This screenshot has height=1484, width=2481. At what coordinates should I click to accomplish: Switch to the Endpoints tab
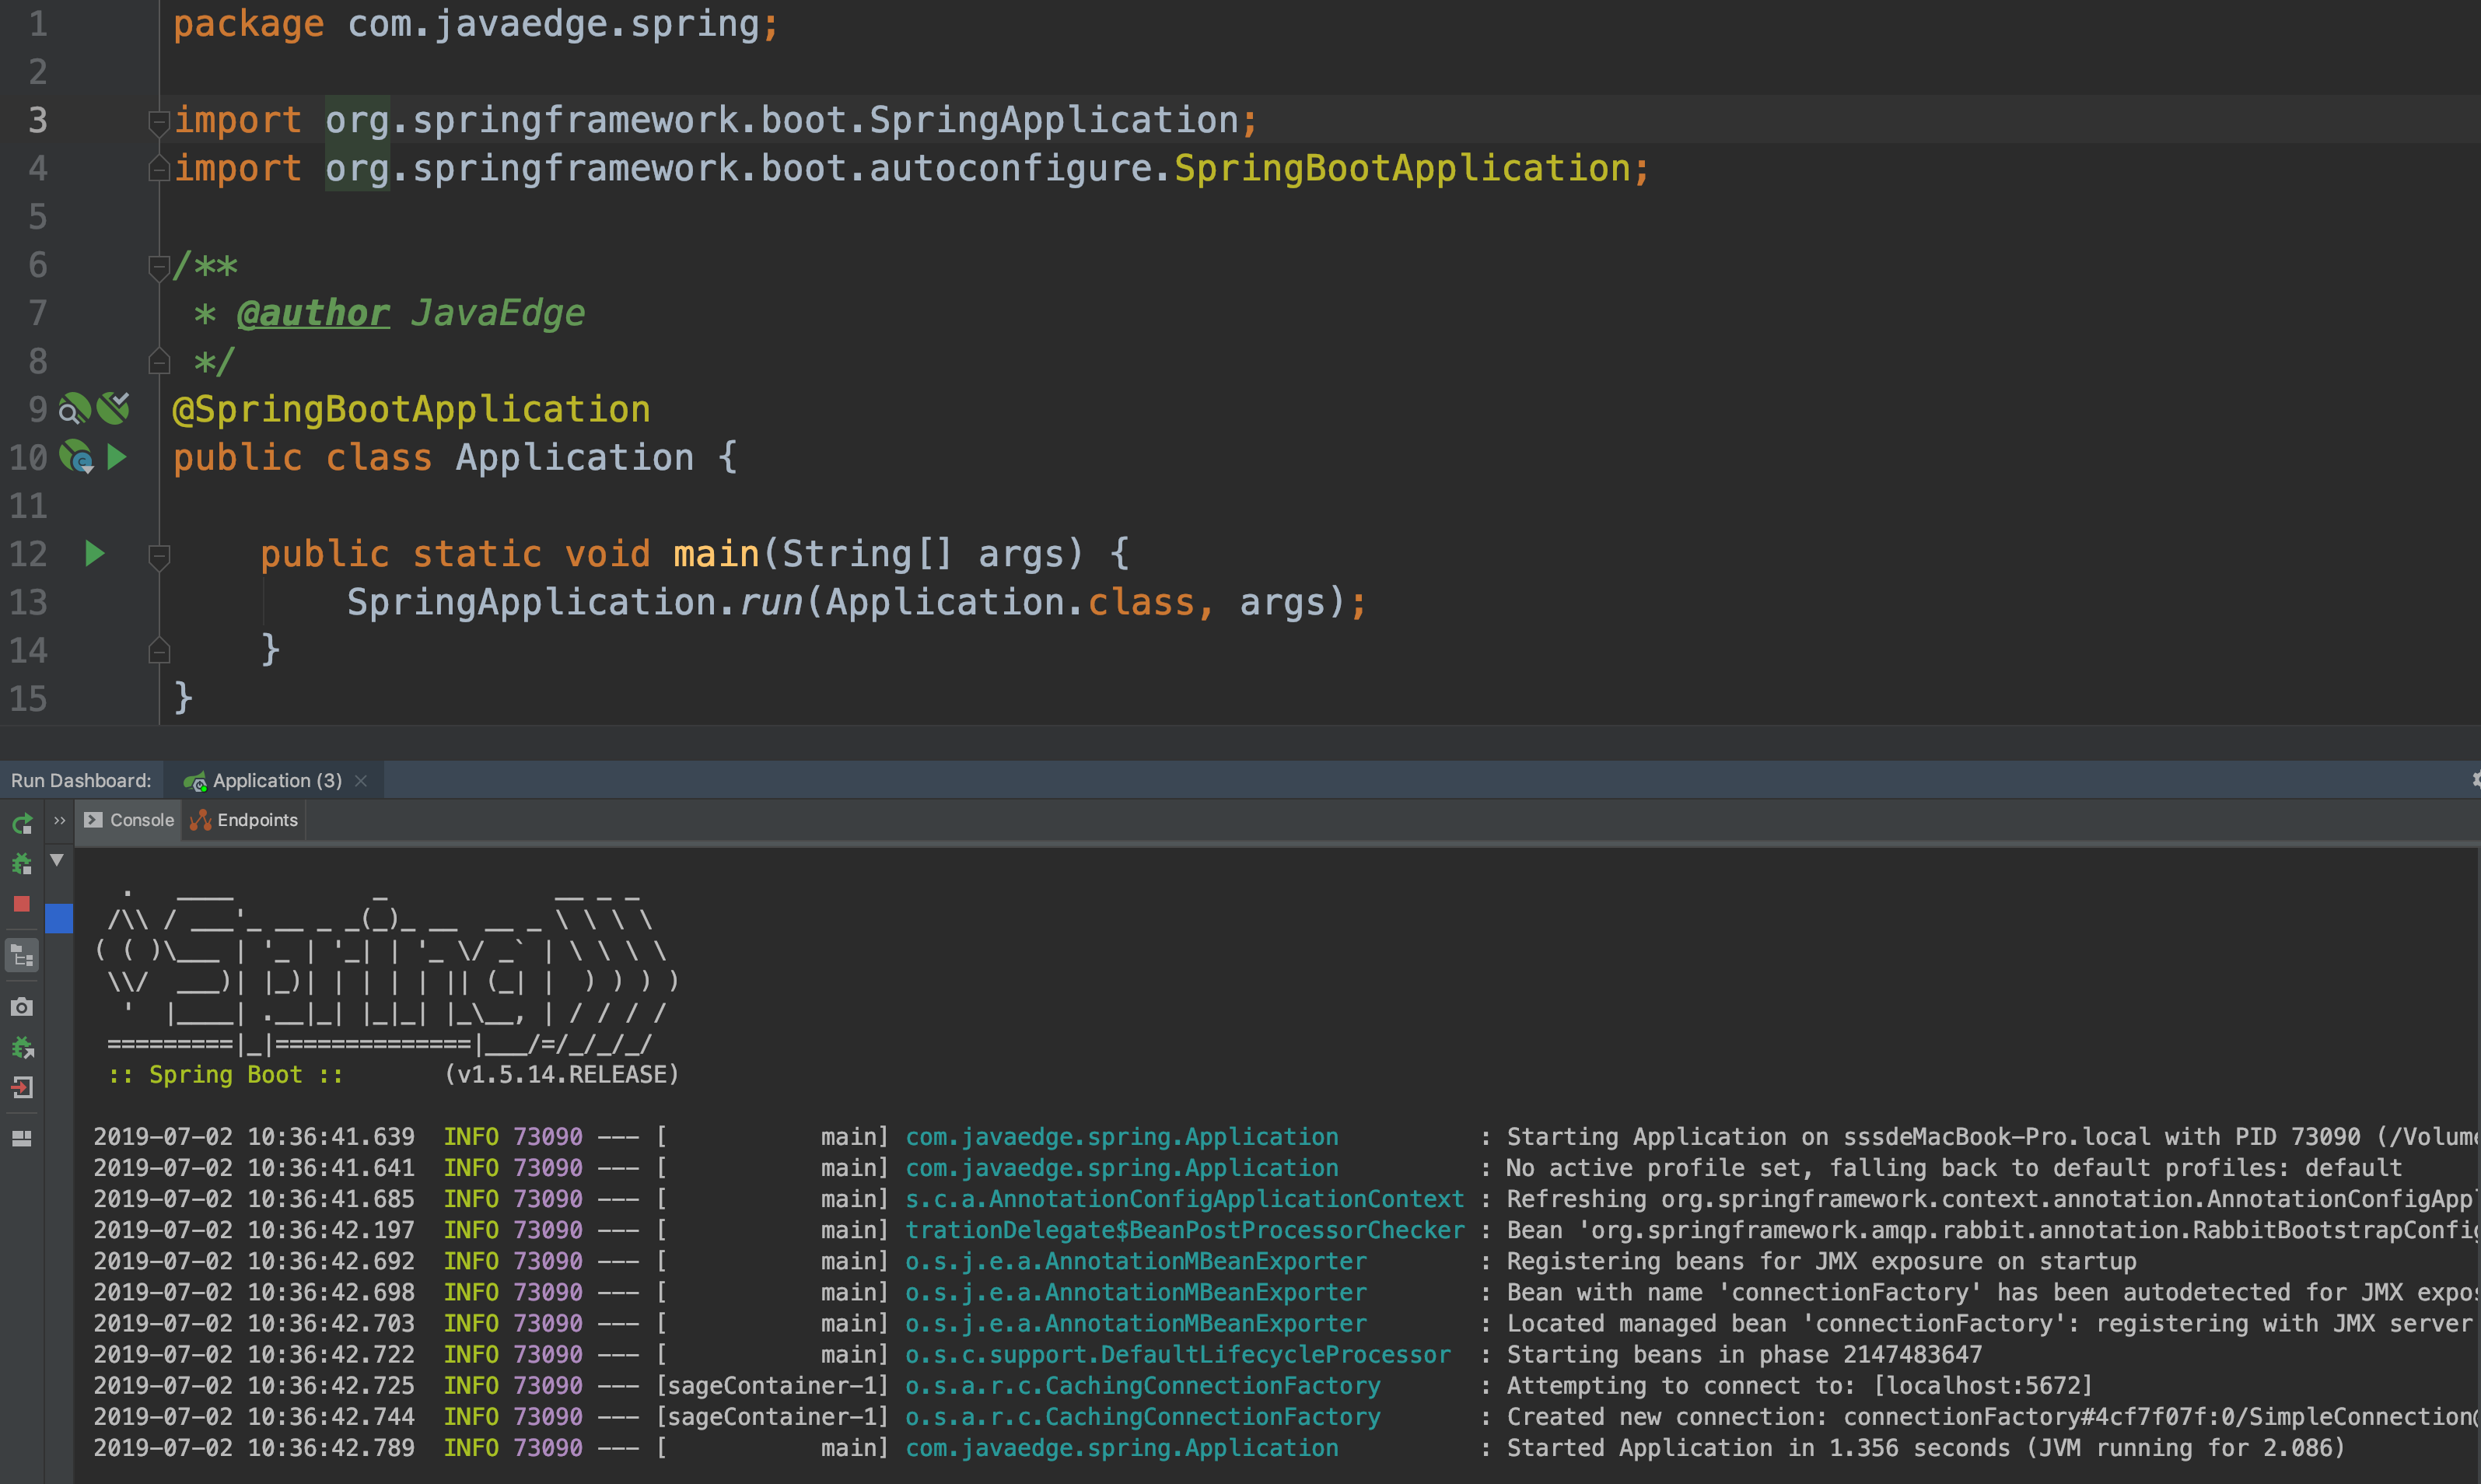(x=245, y=820)
